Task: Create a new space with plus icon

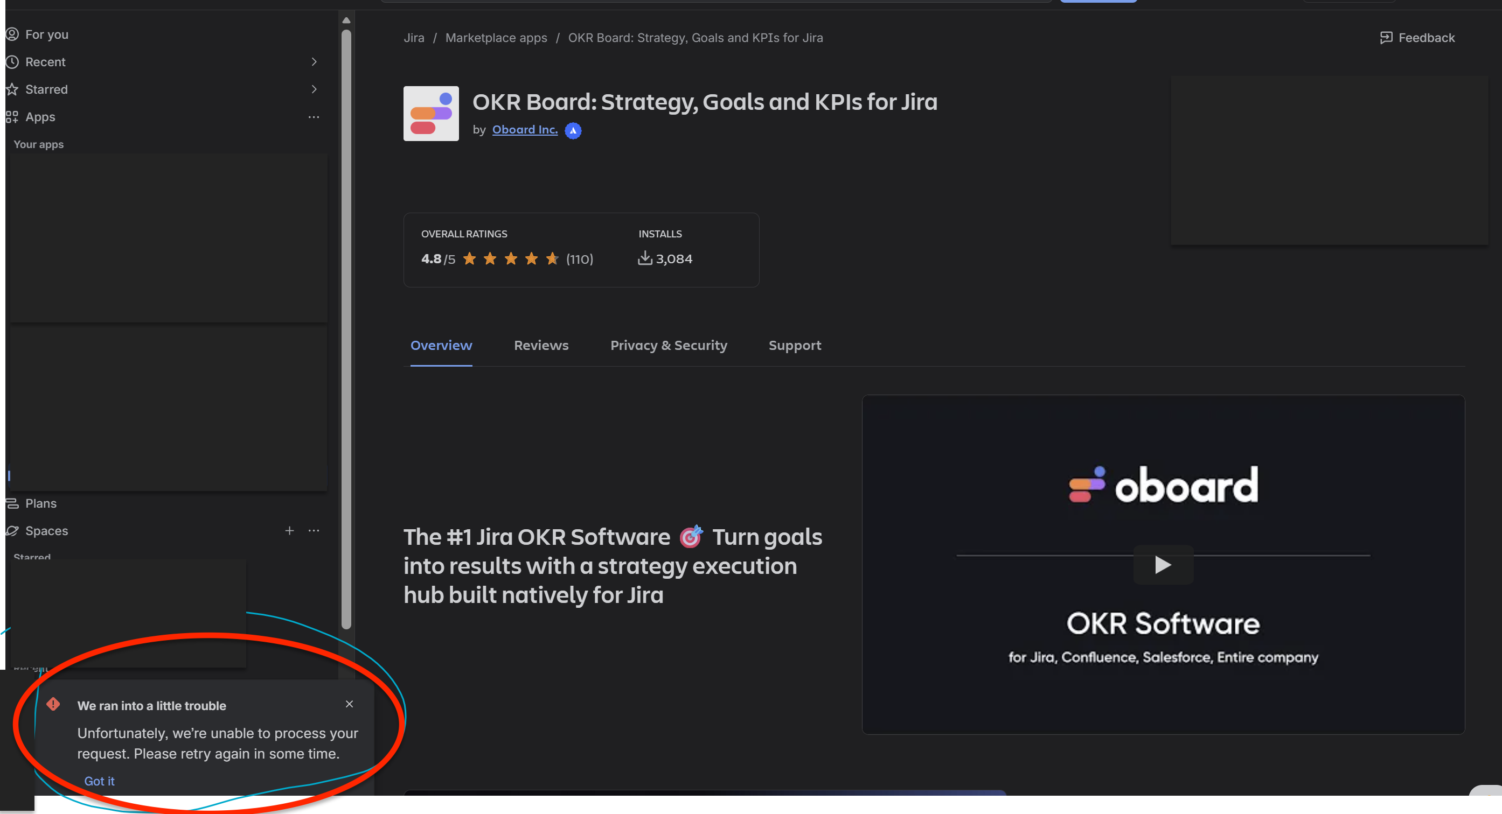Action: click(x=289, y=531)
